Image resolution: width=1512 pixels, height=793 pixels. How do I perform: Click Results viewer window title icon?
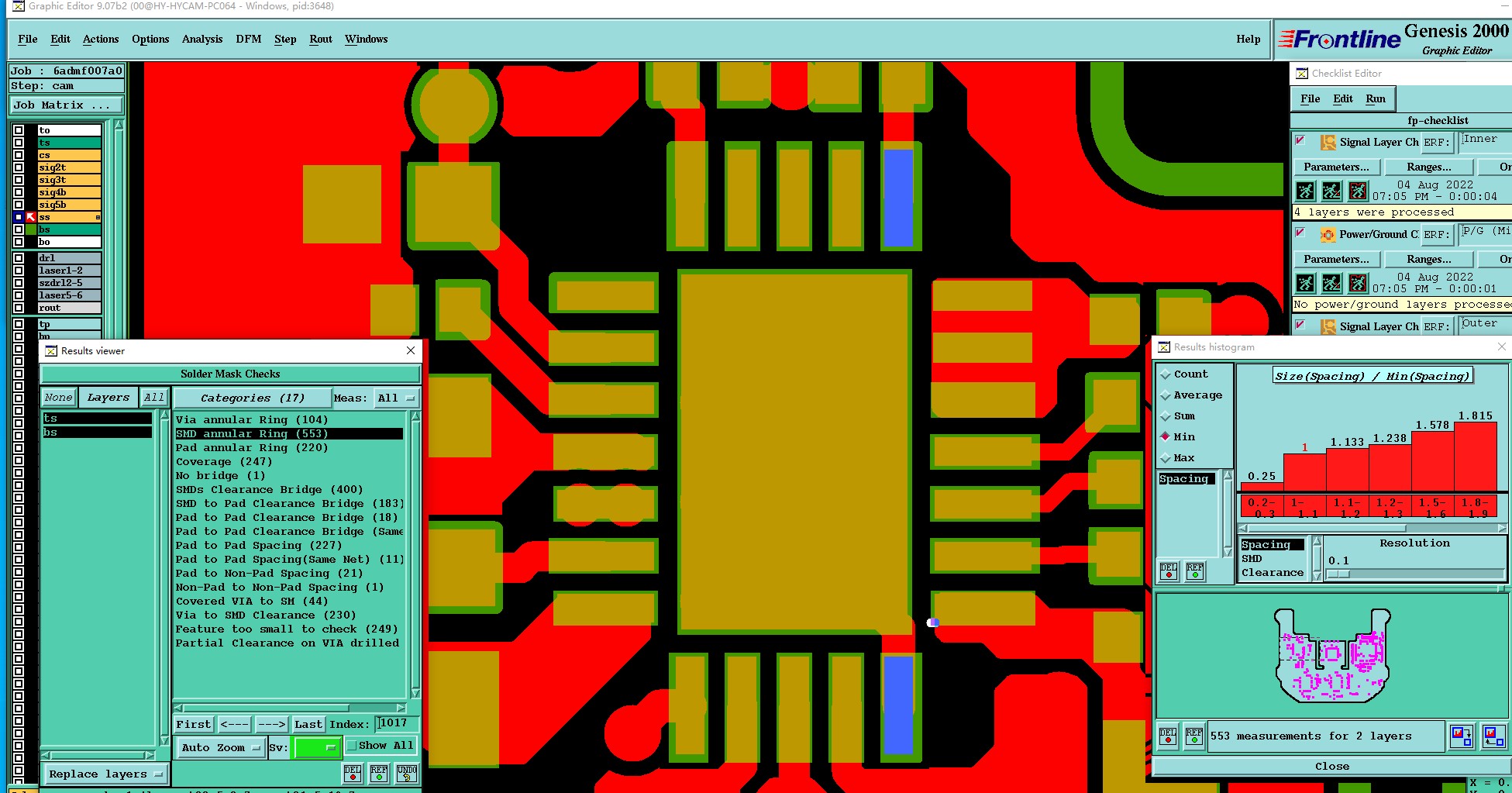[51, 351]
